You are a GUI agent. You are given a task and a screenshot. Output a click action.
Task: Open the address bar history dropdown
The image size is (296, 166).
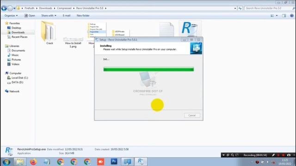coord(235,8)
